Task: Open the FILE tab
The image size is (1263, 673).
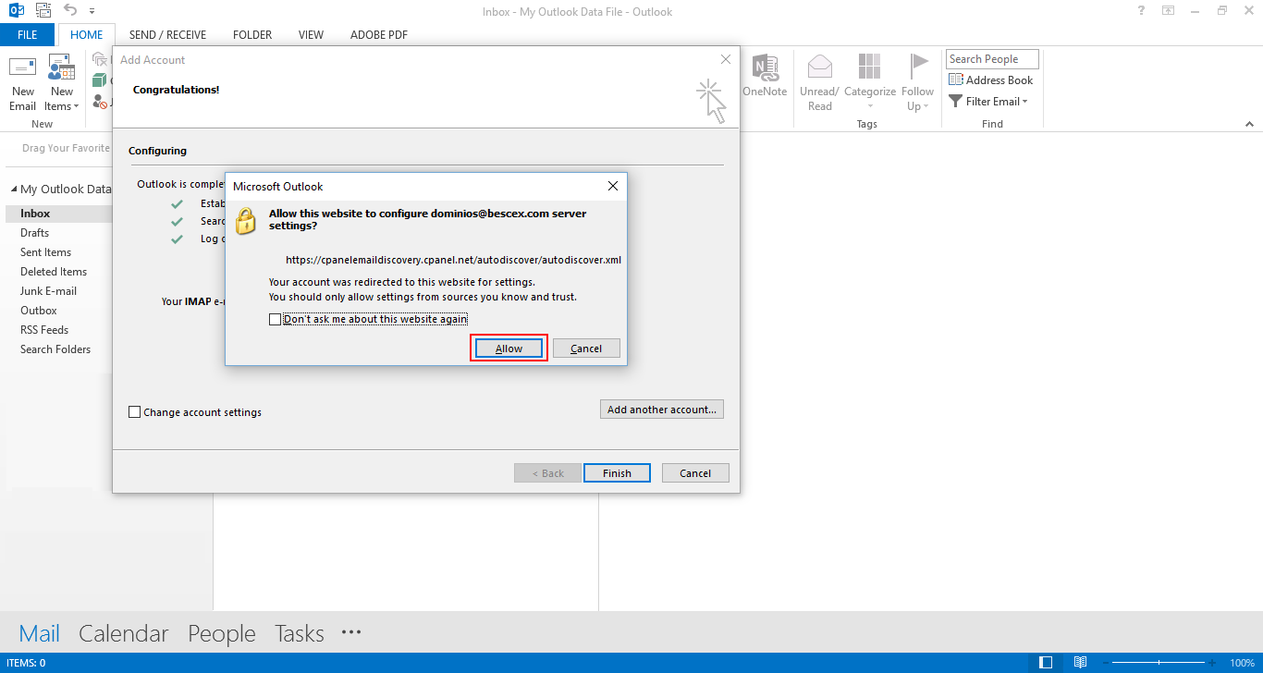Action: 28,35
